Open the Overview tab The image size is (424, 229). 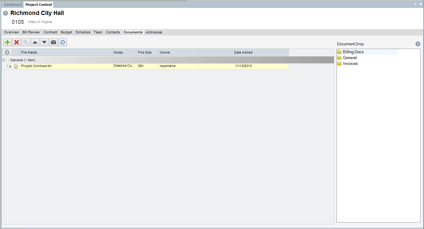(11, 32)
